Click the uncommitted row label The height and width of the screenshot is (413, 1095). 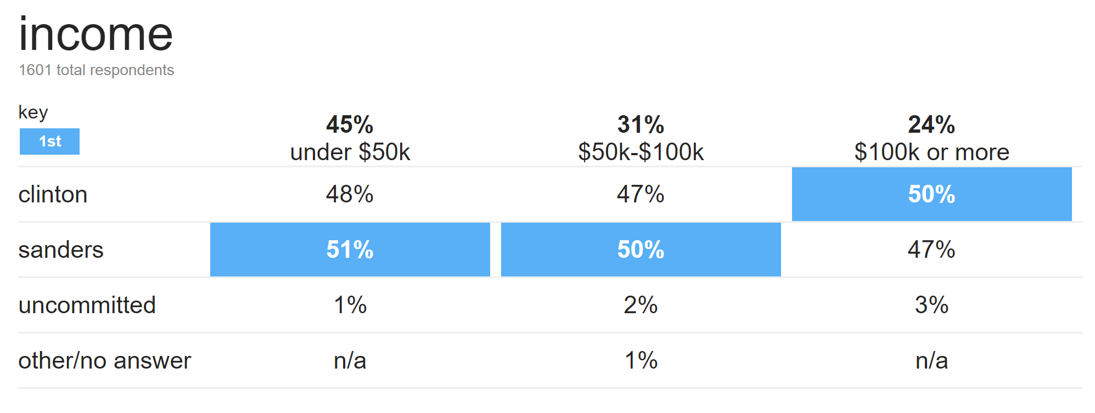click(x=87, y=305)
